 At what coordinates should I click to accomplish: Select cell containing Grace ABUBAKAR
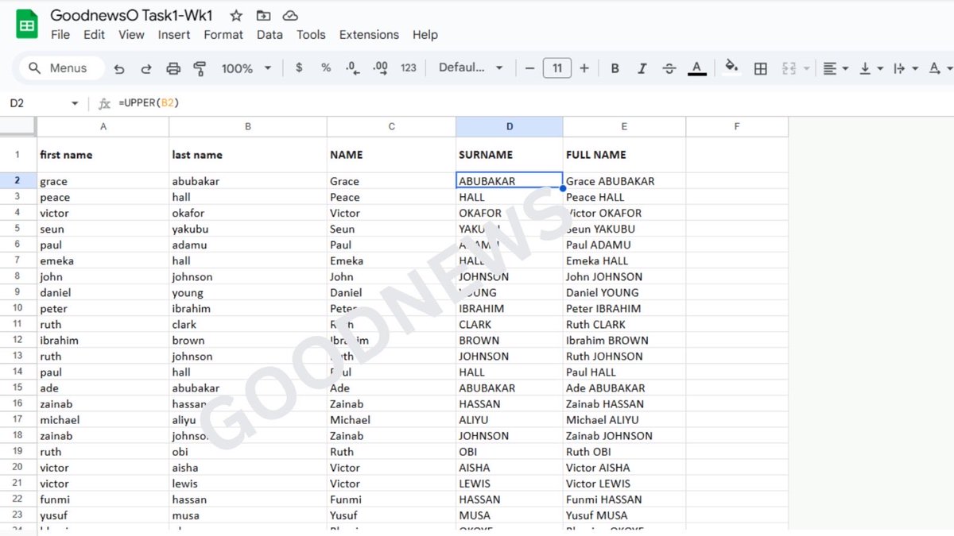point(624,181)
